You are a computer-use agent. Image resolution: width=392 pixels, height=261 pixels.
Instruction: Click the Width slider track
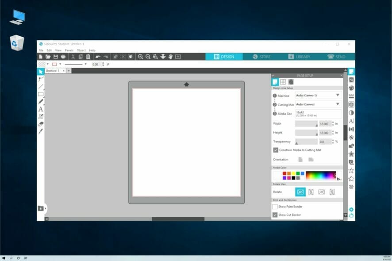[x=307, y=124]
